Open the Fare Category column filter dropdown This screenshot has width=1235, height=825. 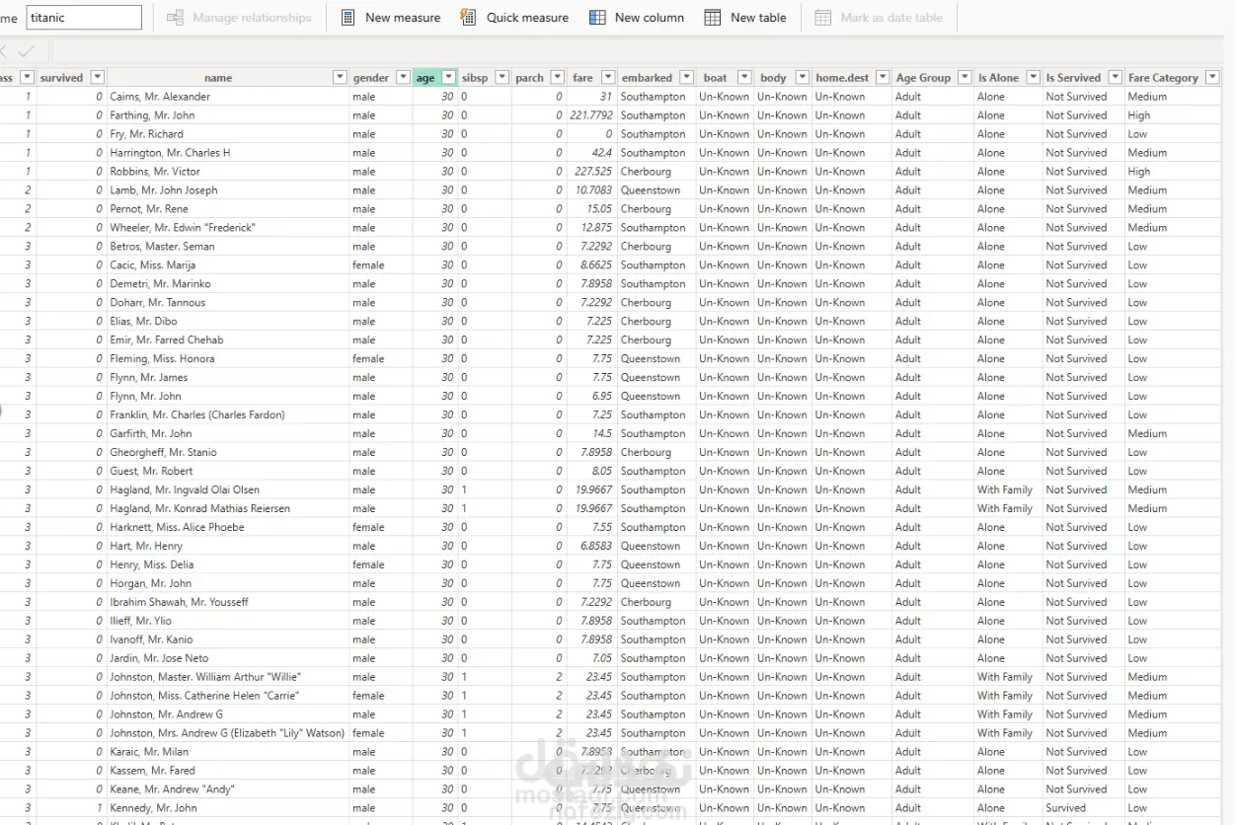pos(1212,77)
